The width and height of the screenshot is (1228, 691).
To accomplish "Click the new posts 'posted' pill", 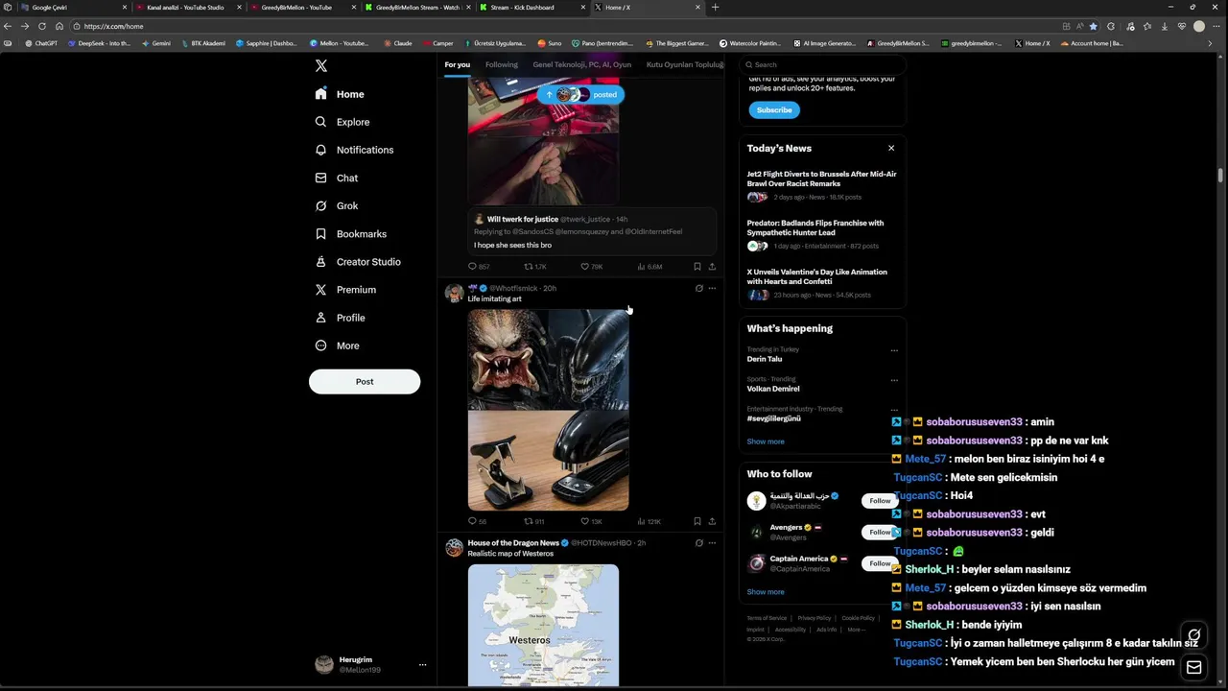I will (580, 94).
